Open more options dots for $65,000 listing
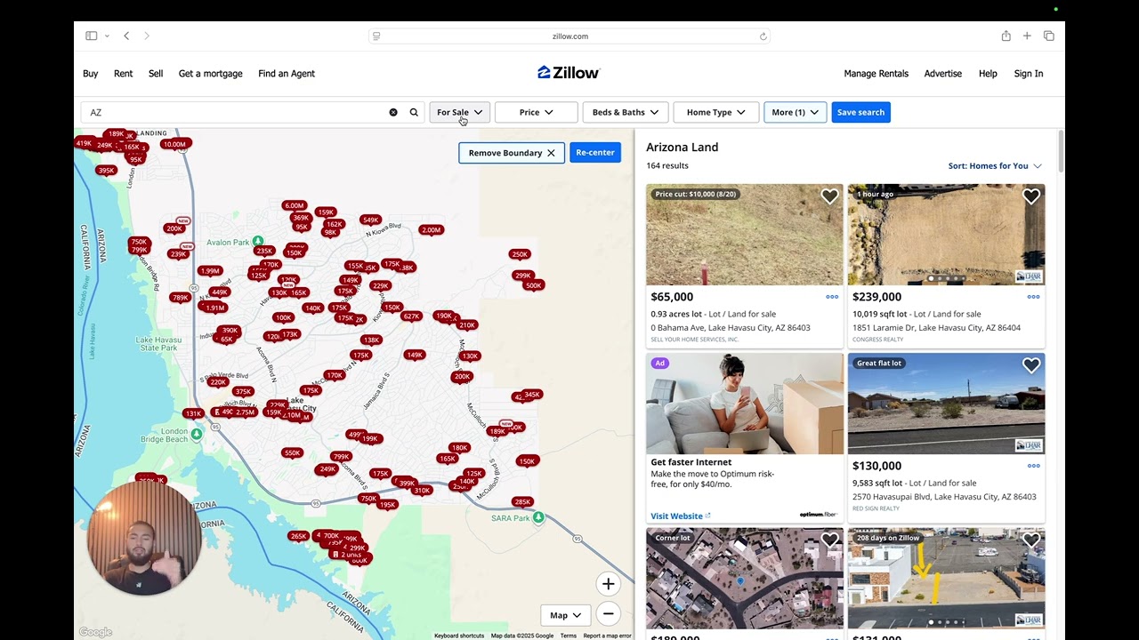Screen dimensions: 1139x640 point(832,297)
